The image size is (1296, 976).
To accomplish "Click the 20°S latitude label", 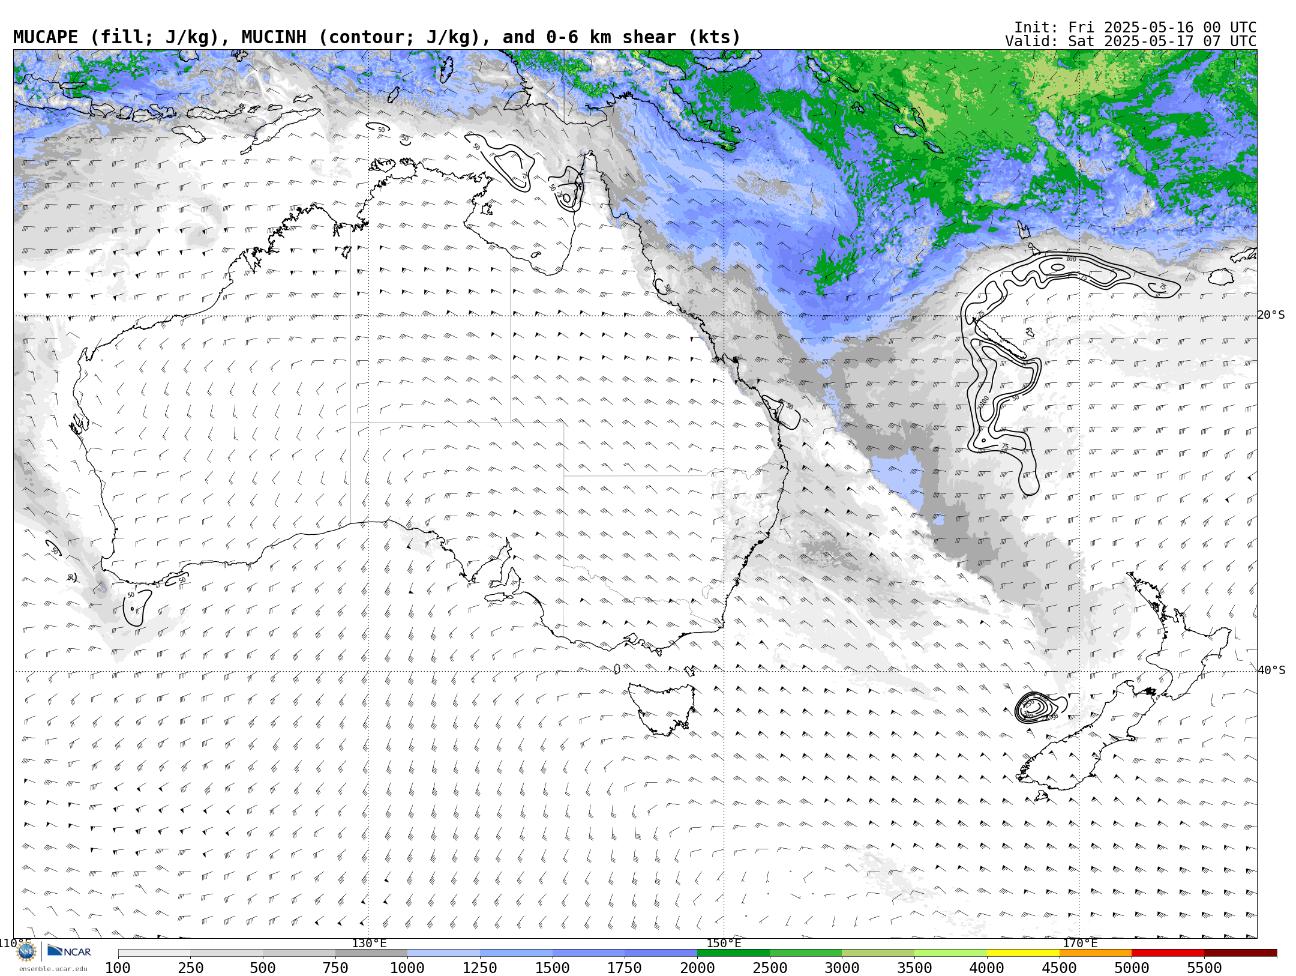I will pyautogui.click(x=1271, y=315).
